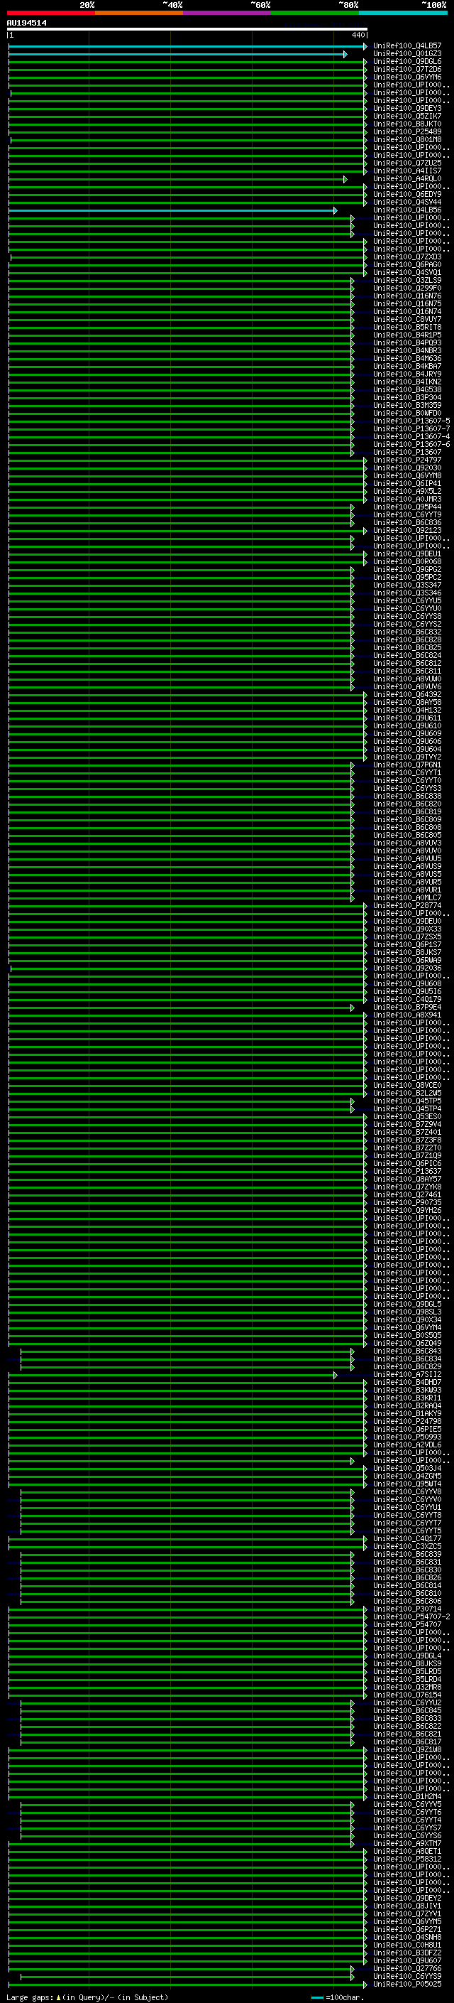Viewport: 454px width, 2003px height.
Task: Select hit label UniRef100_A9X5L2
Action: (407, 492)
